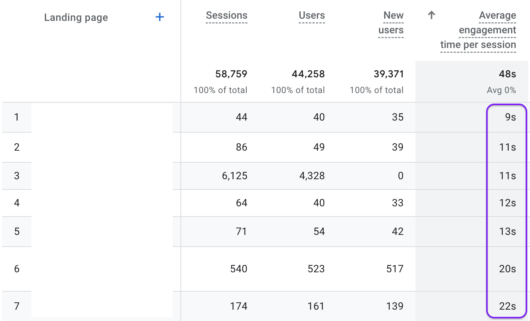Click the 44,258 total users figure

pos(308,74)
